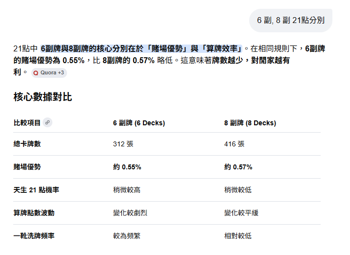
Task: Click the cell 312 張
Action: pyautogui.click(x=123, y=144)
